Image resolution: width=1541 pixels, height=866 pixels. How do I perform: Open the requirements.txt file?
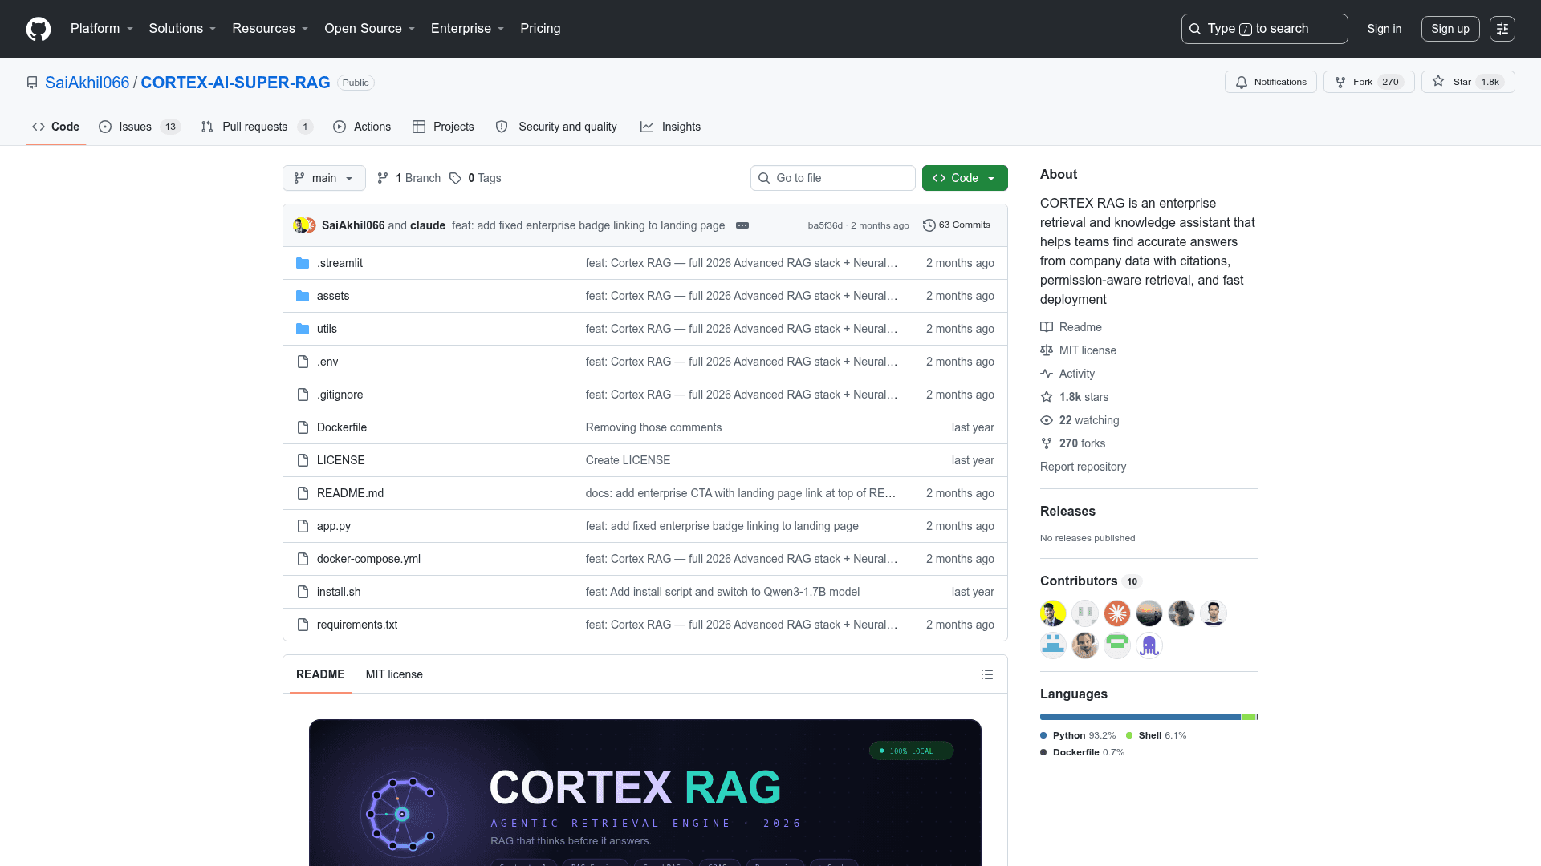tap(357, 625)
